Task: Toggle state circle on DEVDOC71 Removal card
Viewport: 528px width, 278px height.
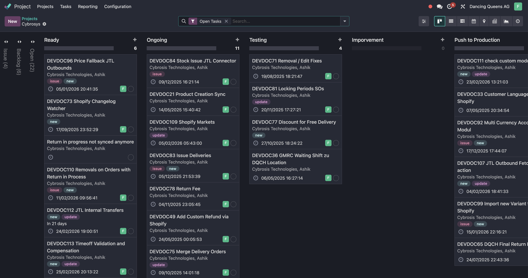Action: [x=336, y=76]
